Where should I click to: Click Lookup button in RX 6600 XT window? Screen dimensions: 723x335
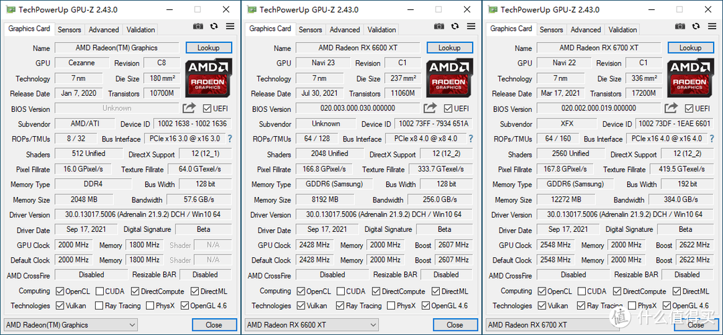coord(450,48)
